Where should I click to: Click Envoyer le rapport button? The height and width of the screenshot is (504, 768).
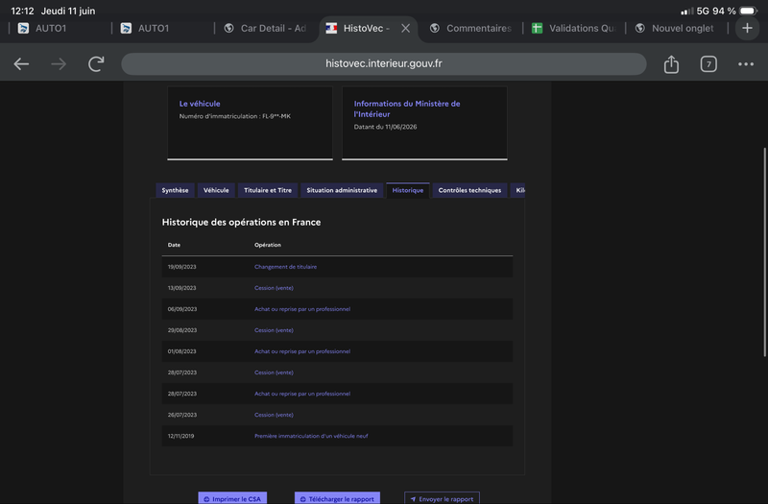click(x=442, y=498)
